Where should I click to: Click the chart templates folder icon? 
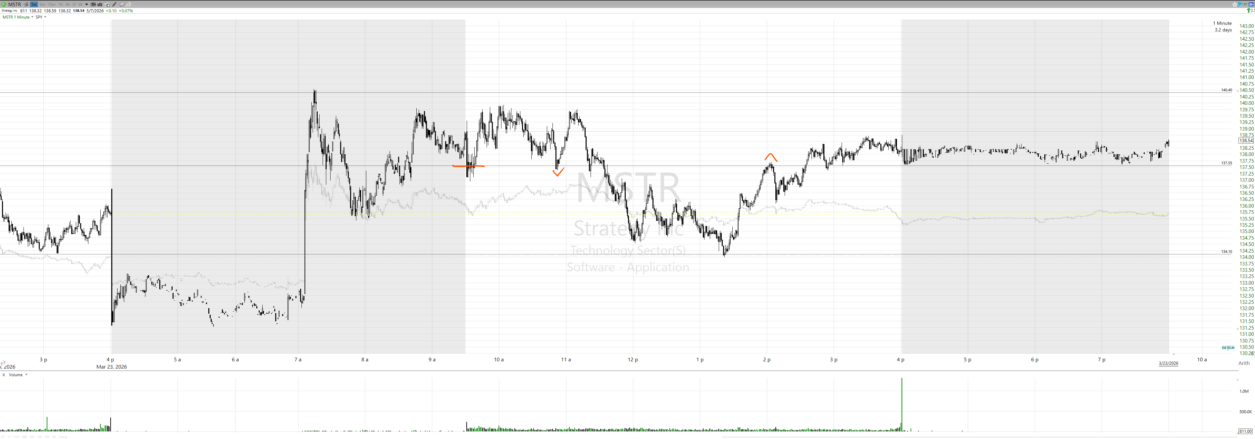tap(122, 4)
